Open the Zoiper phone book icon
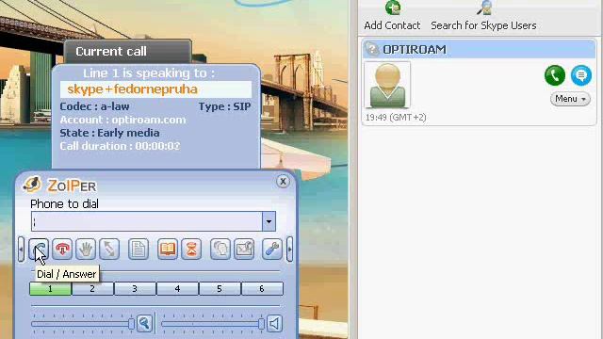The width and height of the screenshot is (603, 339). (x=168, y=249)
